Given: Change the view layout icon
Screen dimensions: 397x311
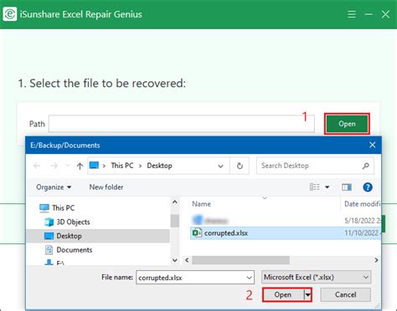Looking at the screenshot, I should click(x=315, y=186).
